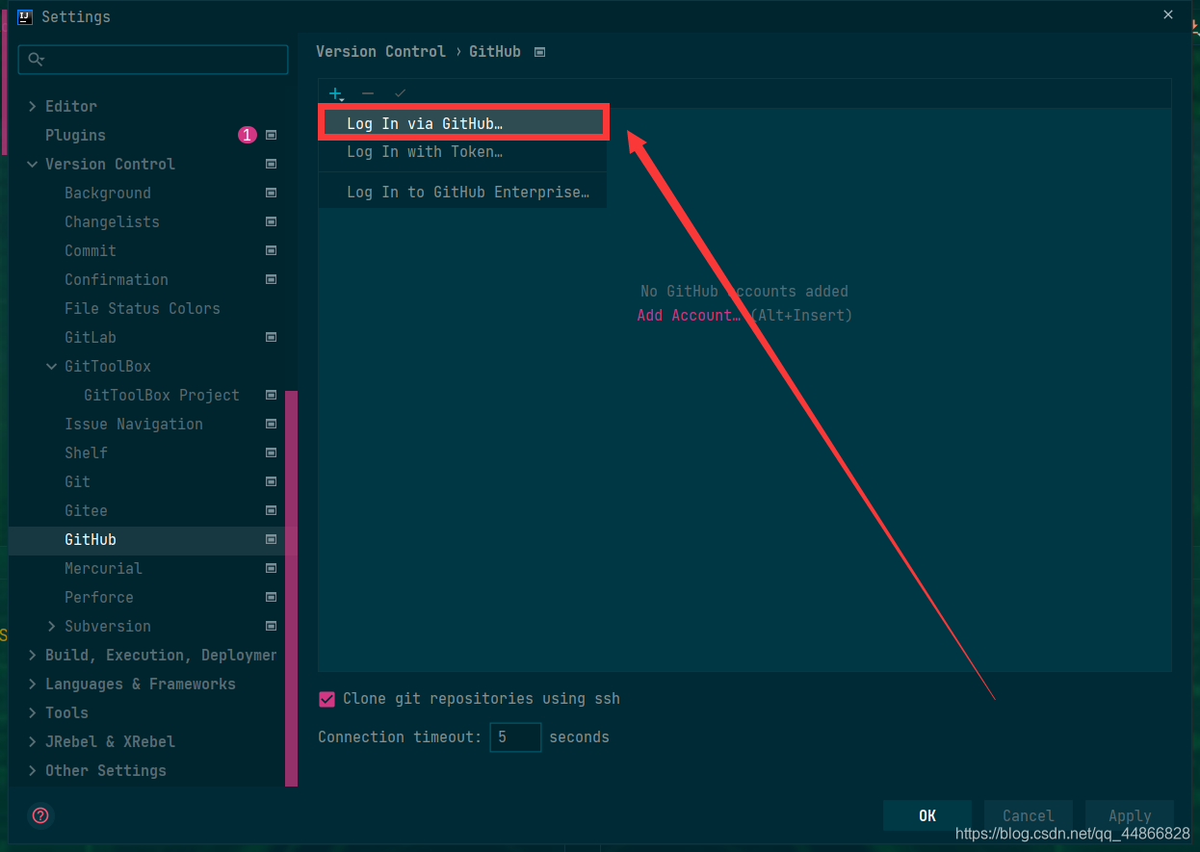The height and width of the screenshot is (852, 1200).
Task: Select Confirmation settings page
Action: click(117, 280)
